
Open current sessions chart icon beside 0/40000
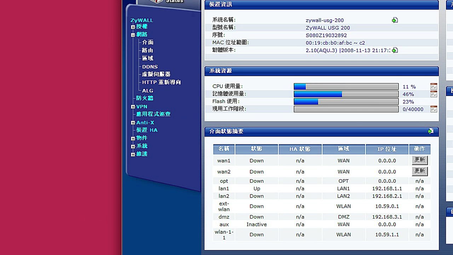(434, 109)
